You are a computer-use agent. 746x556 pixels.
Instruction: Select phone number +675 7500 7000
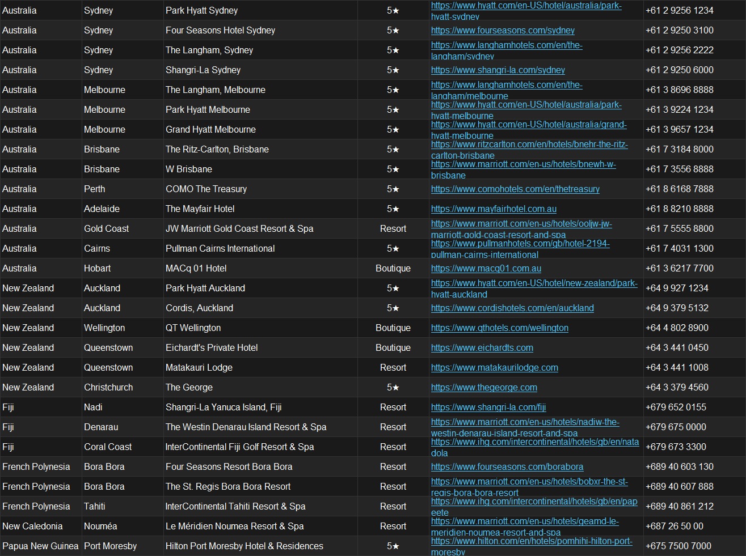(x=678, y=546)
